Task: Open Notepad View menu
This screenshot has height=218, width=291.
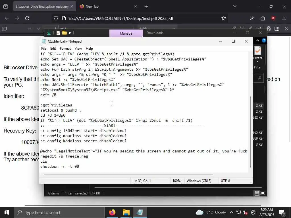Action: [x=78, y=49]
